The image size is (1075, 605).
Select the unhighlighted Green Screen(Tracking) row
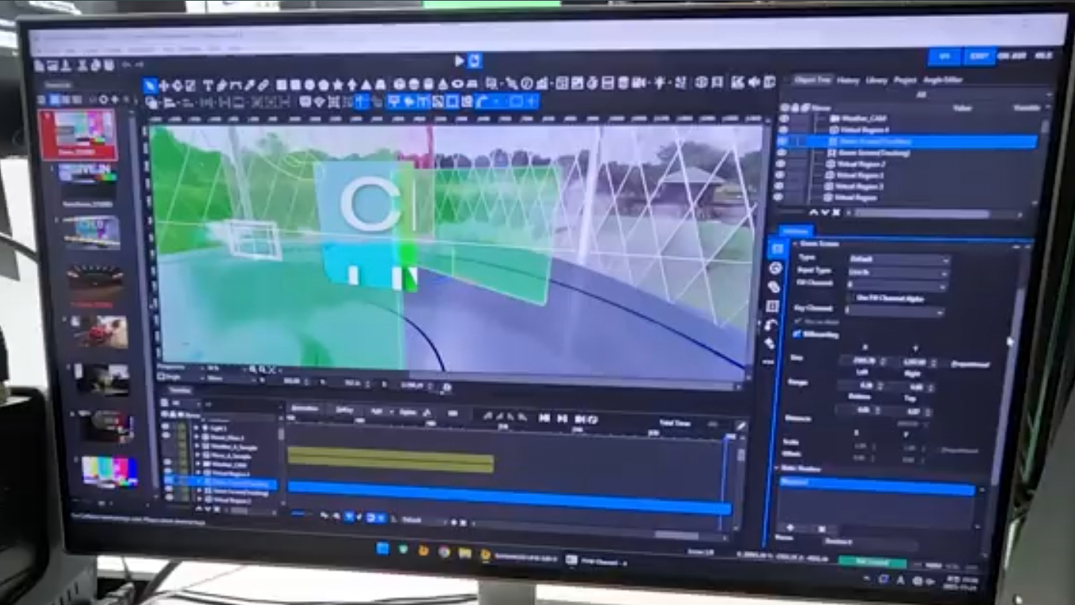[x=873, y=153]
